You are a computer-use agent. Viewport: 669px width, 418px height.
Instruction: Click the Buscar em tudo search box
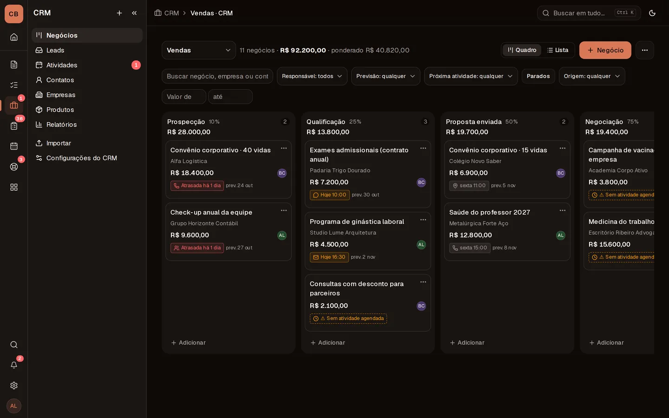click(589, 13)
